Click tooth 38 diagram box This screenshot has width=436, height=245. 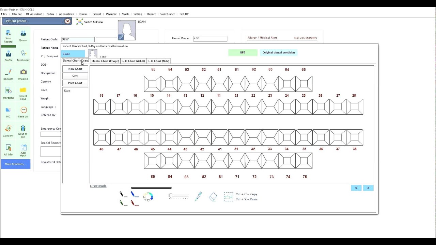pyautogui.click(x=355, y=137)
